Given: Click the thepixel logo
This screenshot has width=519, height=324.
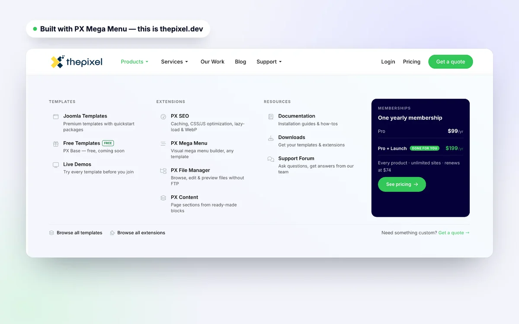Looking at the screenshot, I should [x=77, y=62].
